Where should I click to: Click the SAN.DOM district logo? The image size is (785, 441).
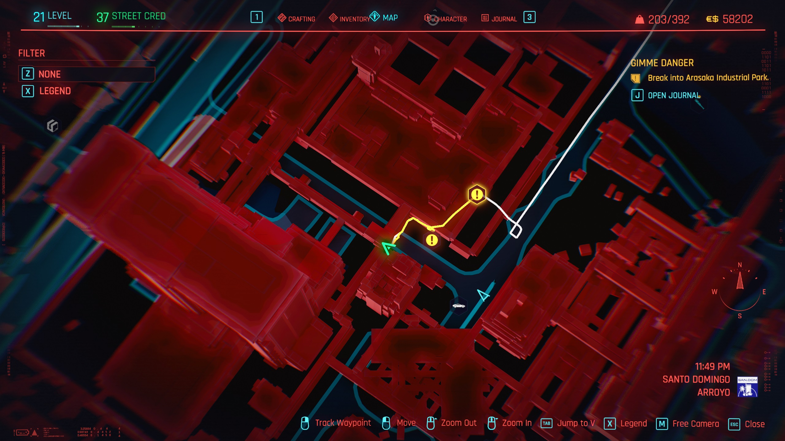[x=747, y=387]
